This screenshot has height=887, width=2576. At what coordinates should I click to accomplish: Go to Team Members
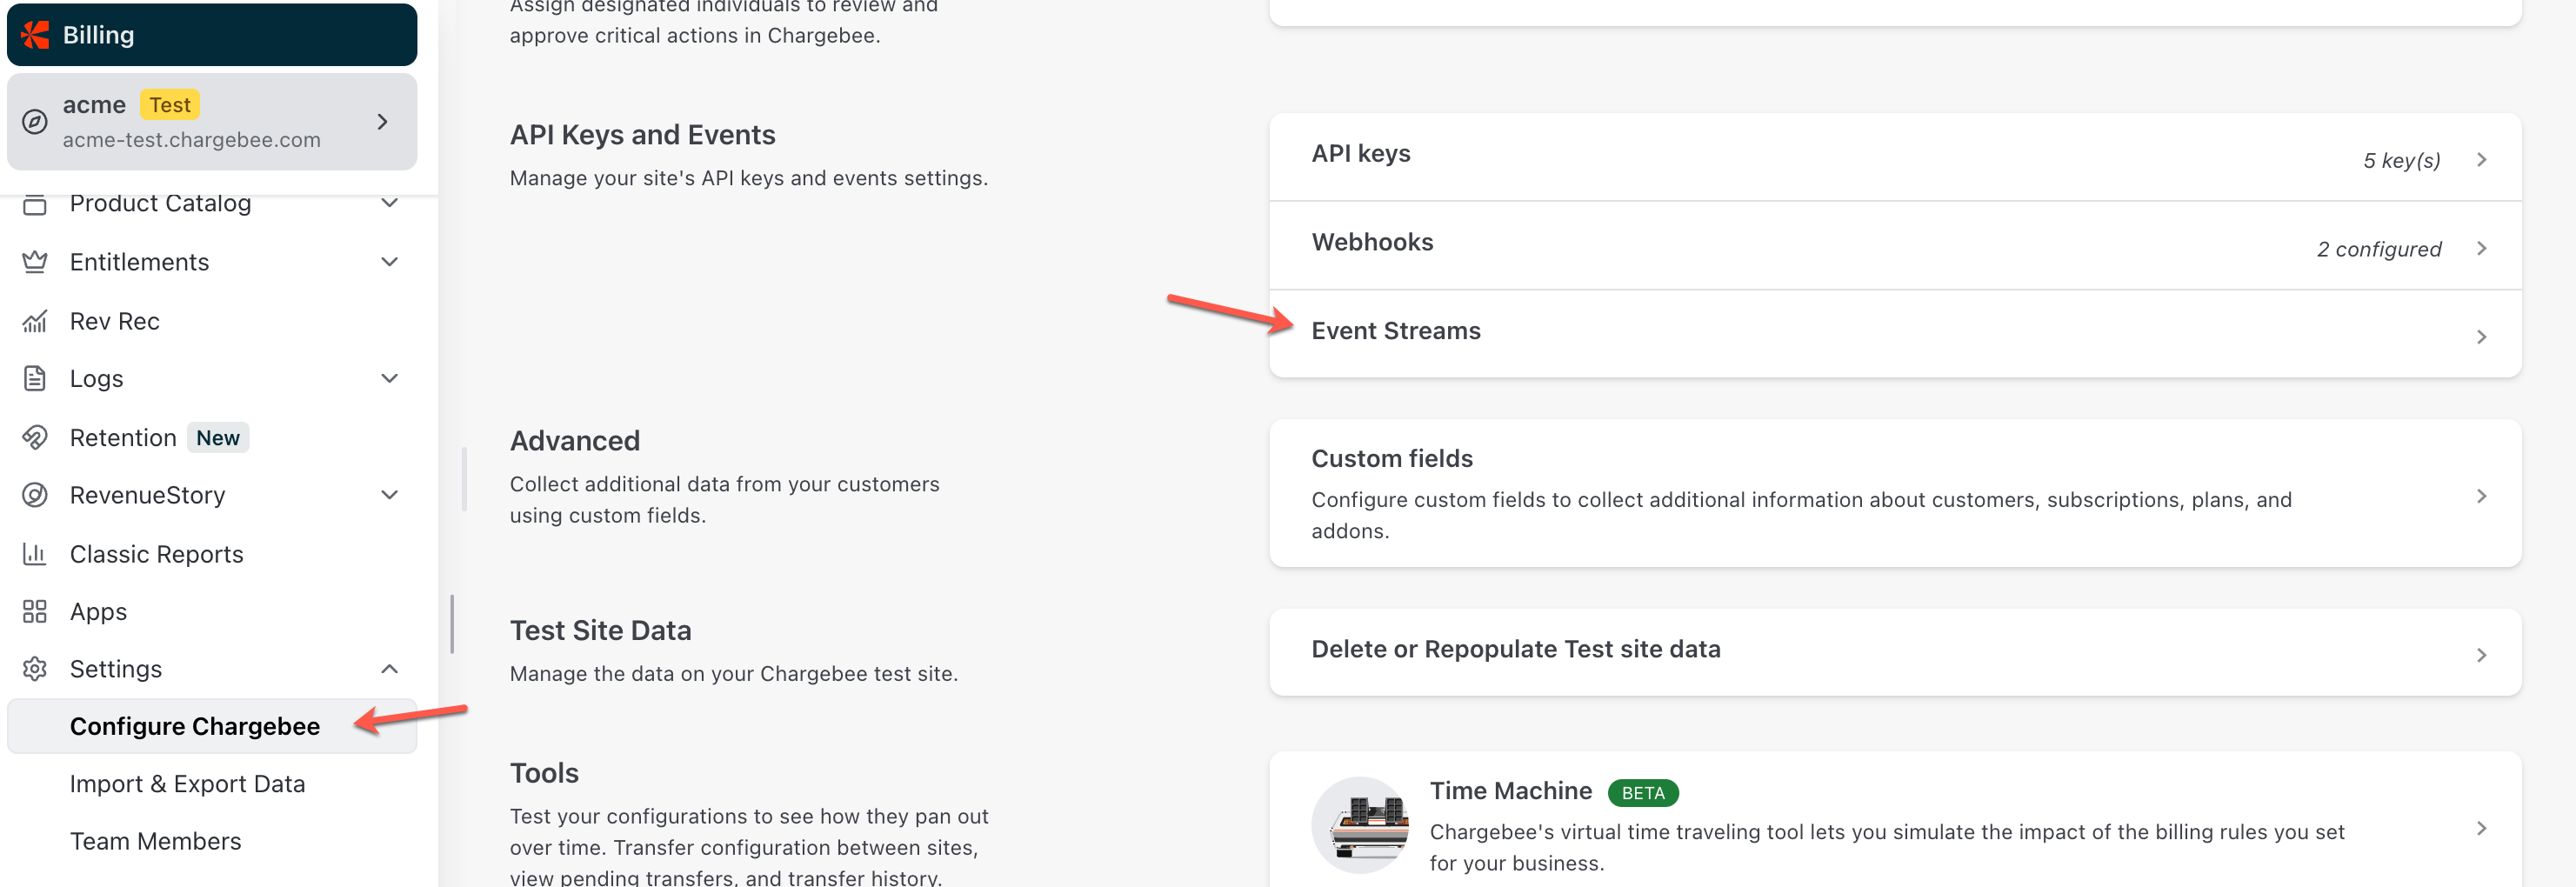click(x=155, y=842)
